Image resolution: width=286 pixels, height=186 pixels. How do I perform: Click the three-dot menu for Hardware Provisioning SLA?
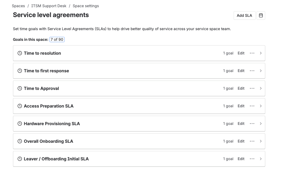coord(252,124)
